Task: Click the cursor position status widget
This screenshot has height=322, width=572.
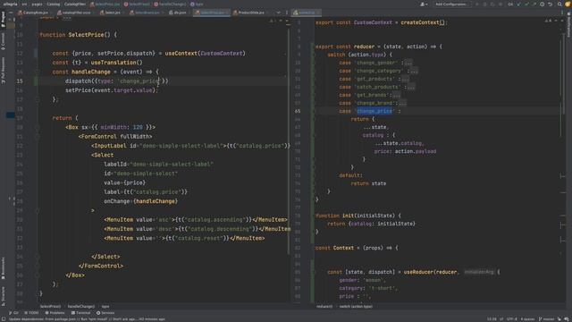Action: [492, 319]
